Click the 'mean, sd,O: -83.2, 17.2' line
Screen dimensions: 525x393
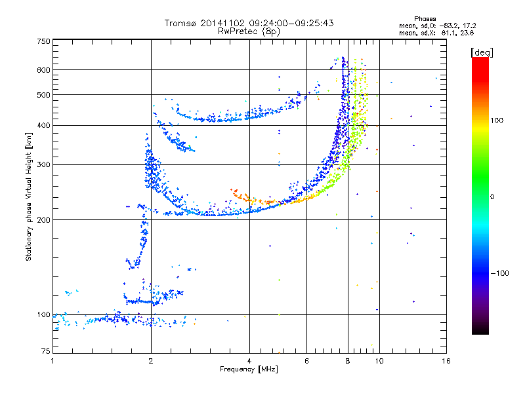point(437,26)
